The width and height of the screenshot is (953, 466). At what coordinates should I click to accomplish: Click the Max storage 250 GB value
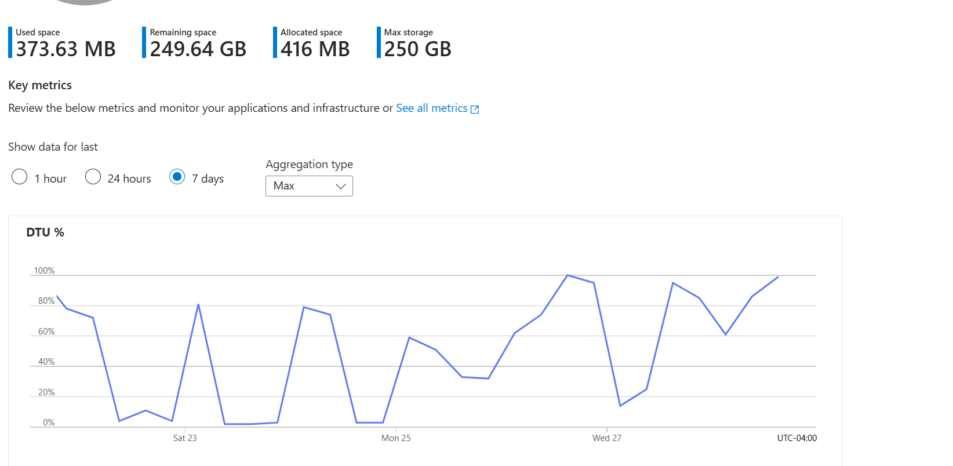tap(417, 49)
